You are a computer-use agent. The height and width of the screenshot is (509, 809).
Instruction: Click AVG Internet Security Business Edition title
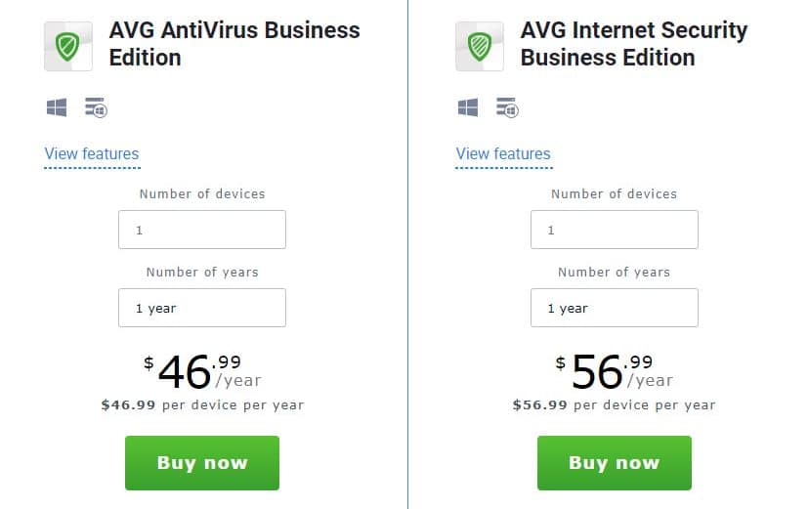click(x=634, y=44)
